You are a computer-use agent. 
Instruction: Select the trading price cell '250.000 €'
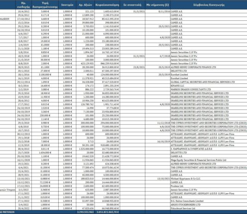[x=45, y=115]
